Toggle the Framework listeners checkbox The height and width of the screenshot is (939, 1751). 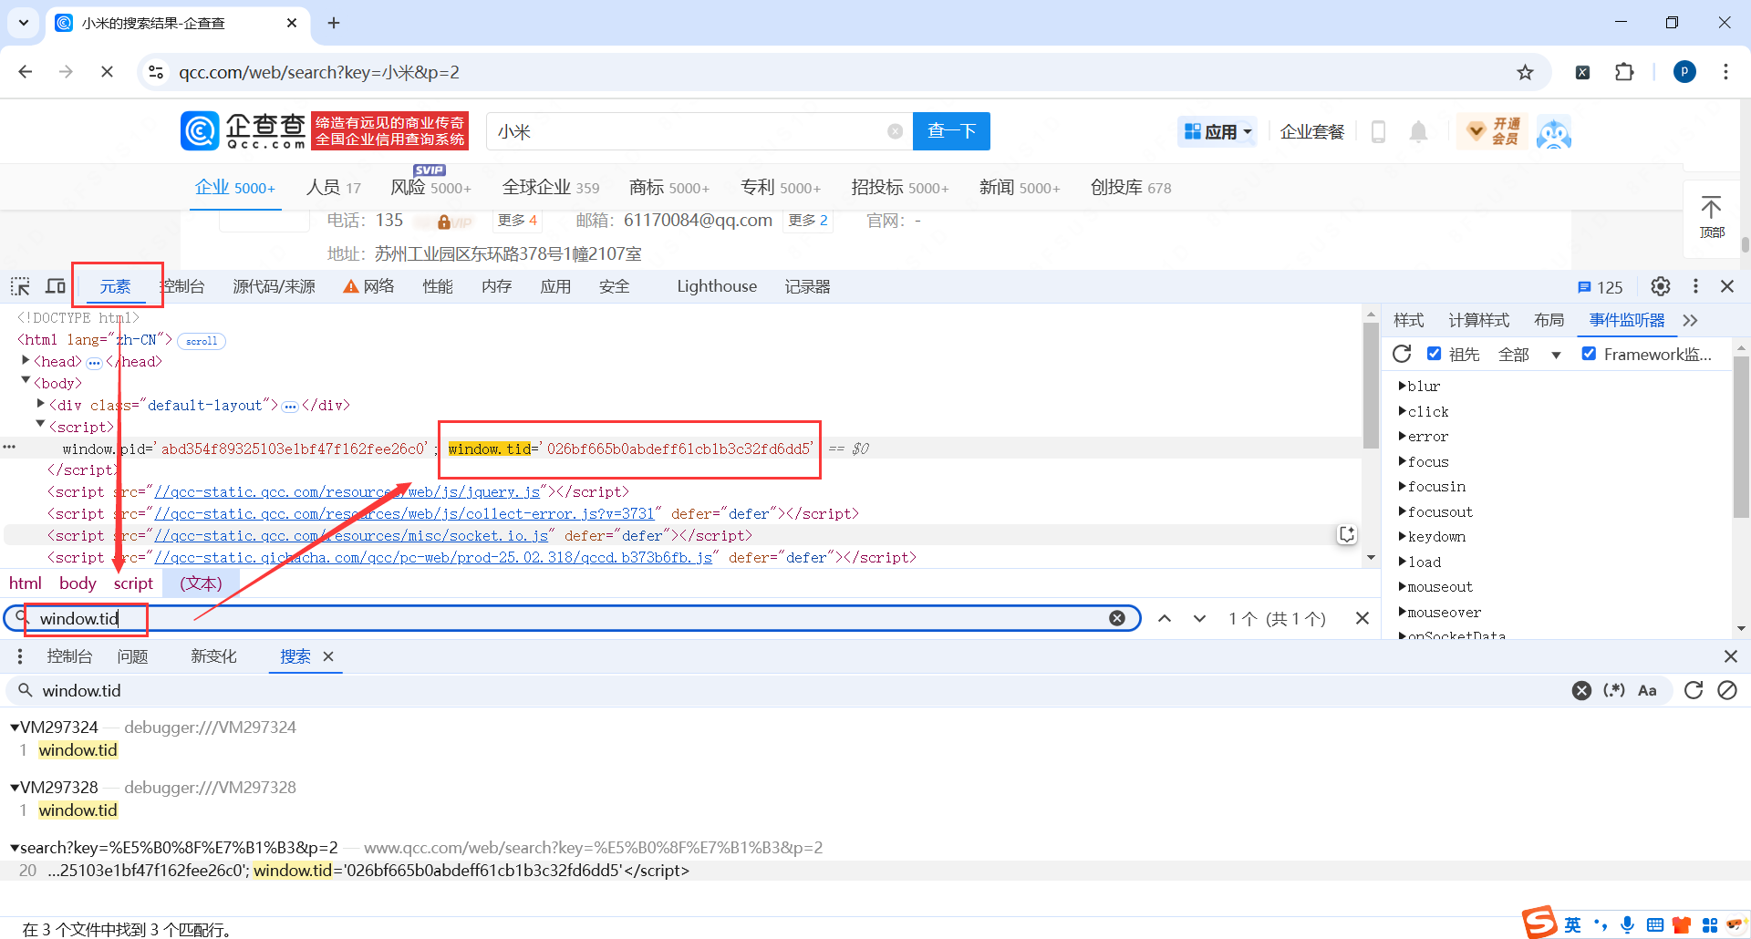pos(1589,354)
